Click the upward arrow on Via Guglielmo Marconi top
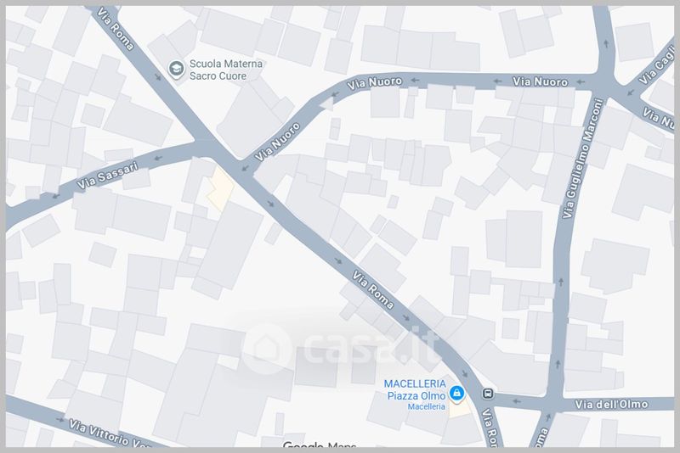This screenshot has width=680, height=453. coord(606,44)
